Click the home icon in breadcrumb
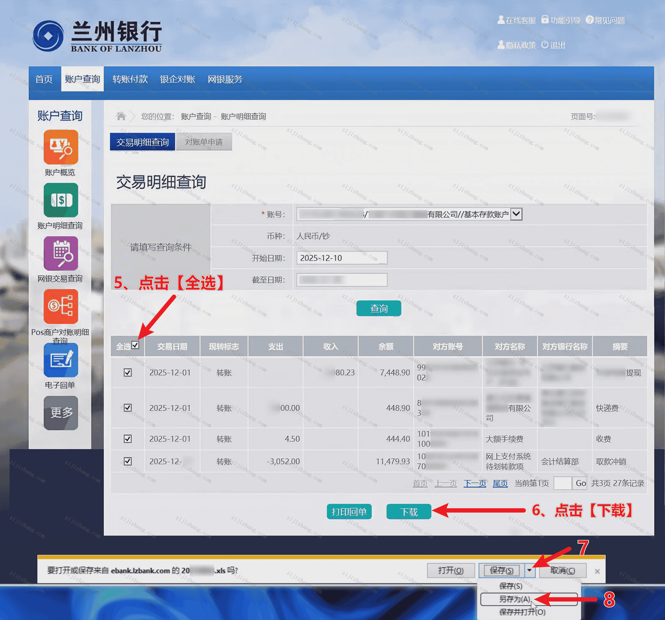The image size is (665, 620). pyautogui.click(x=121, y=116)
